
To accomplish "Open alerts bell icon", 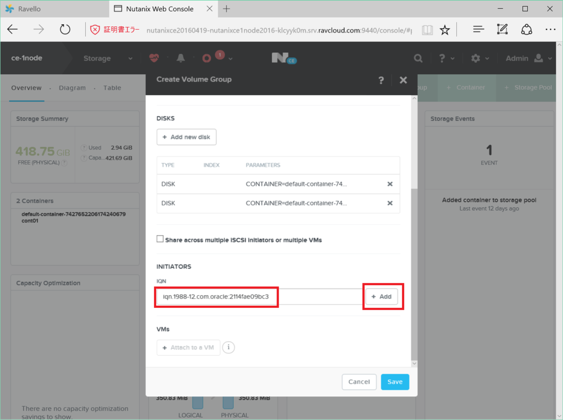I will point(180,58).
